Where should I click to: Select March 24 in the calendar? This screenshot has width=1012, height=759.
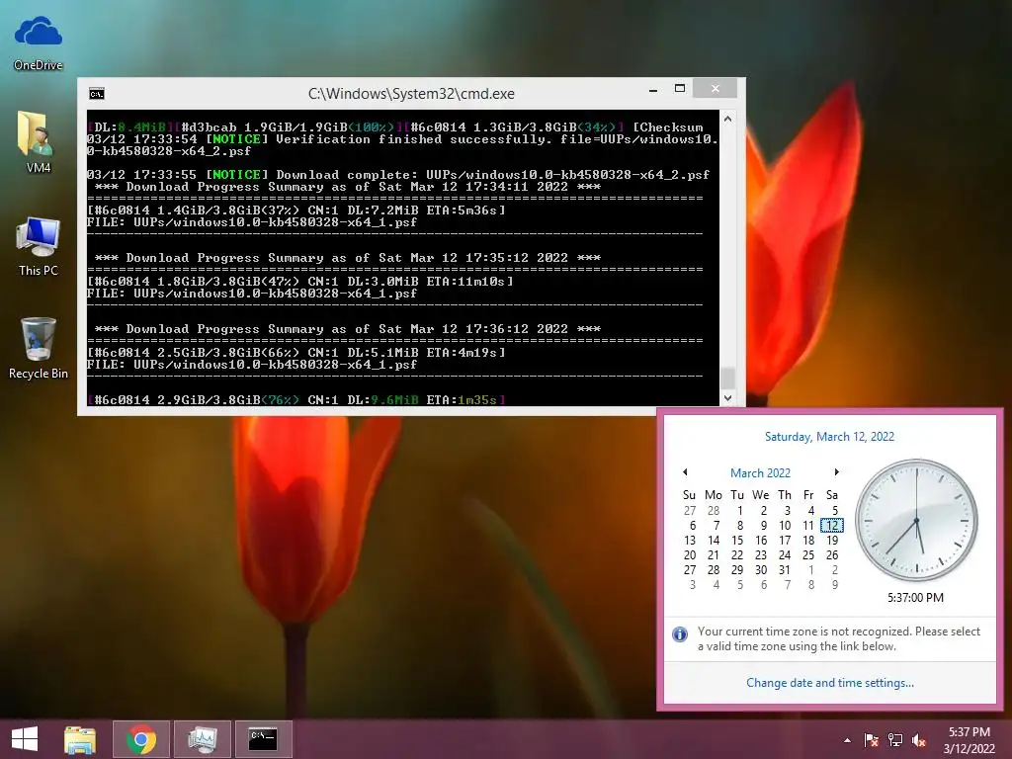coord(784,555)
